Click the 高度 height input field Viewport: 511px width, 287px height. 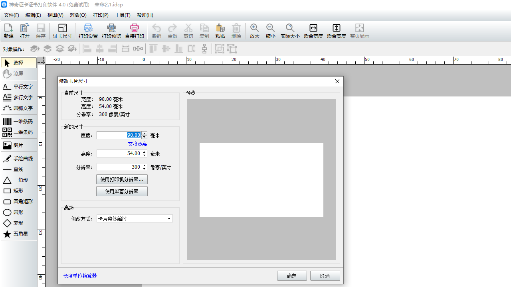(x=119, y=153)
